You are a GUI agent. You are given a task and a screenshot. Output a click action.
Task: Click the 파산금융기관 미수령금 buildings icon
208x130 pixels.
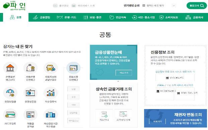pos(51,115)
